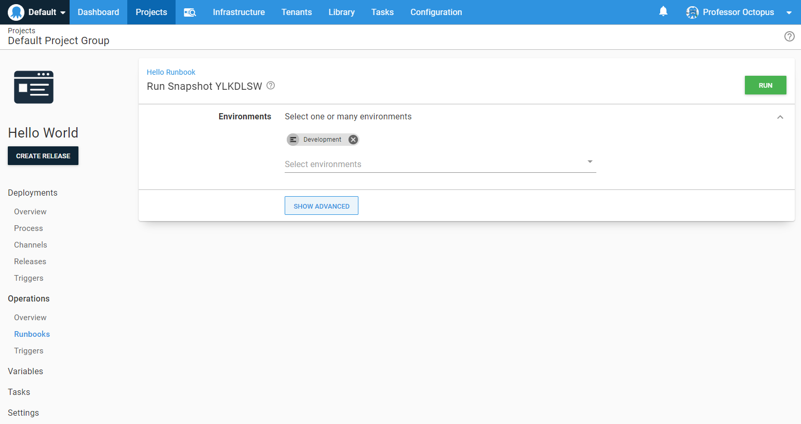Open the user menu dropdown arrow
The height and width of the screenshot is (424, 801).
[789, 12]
